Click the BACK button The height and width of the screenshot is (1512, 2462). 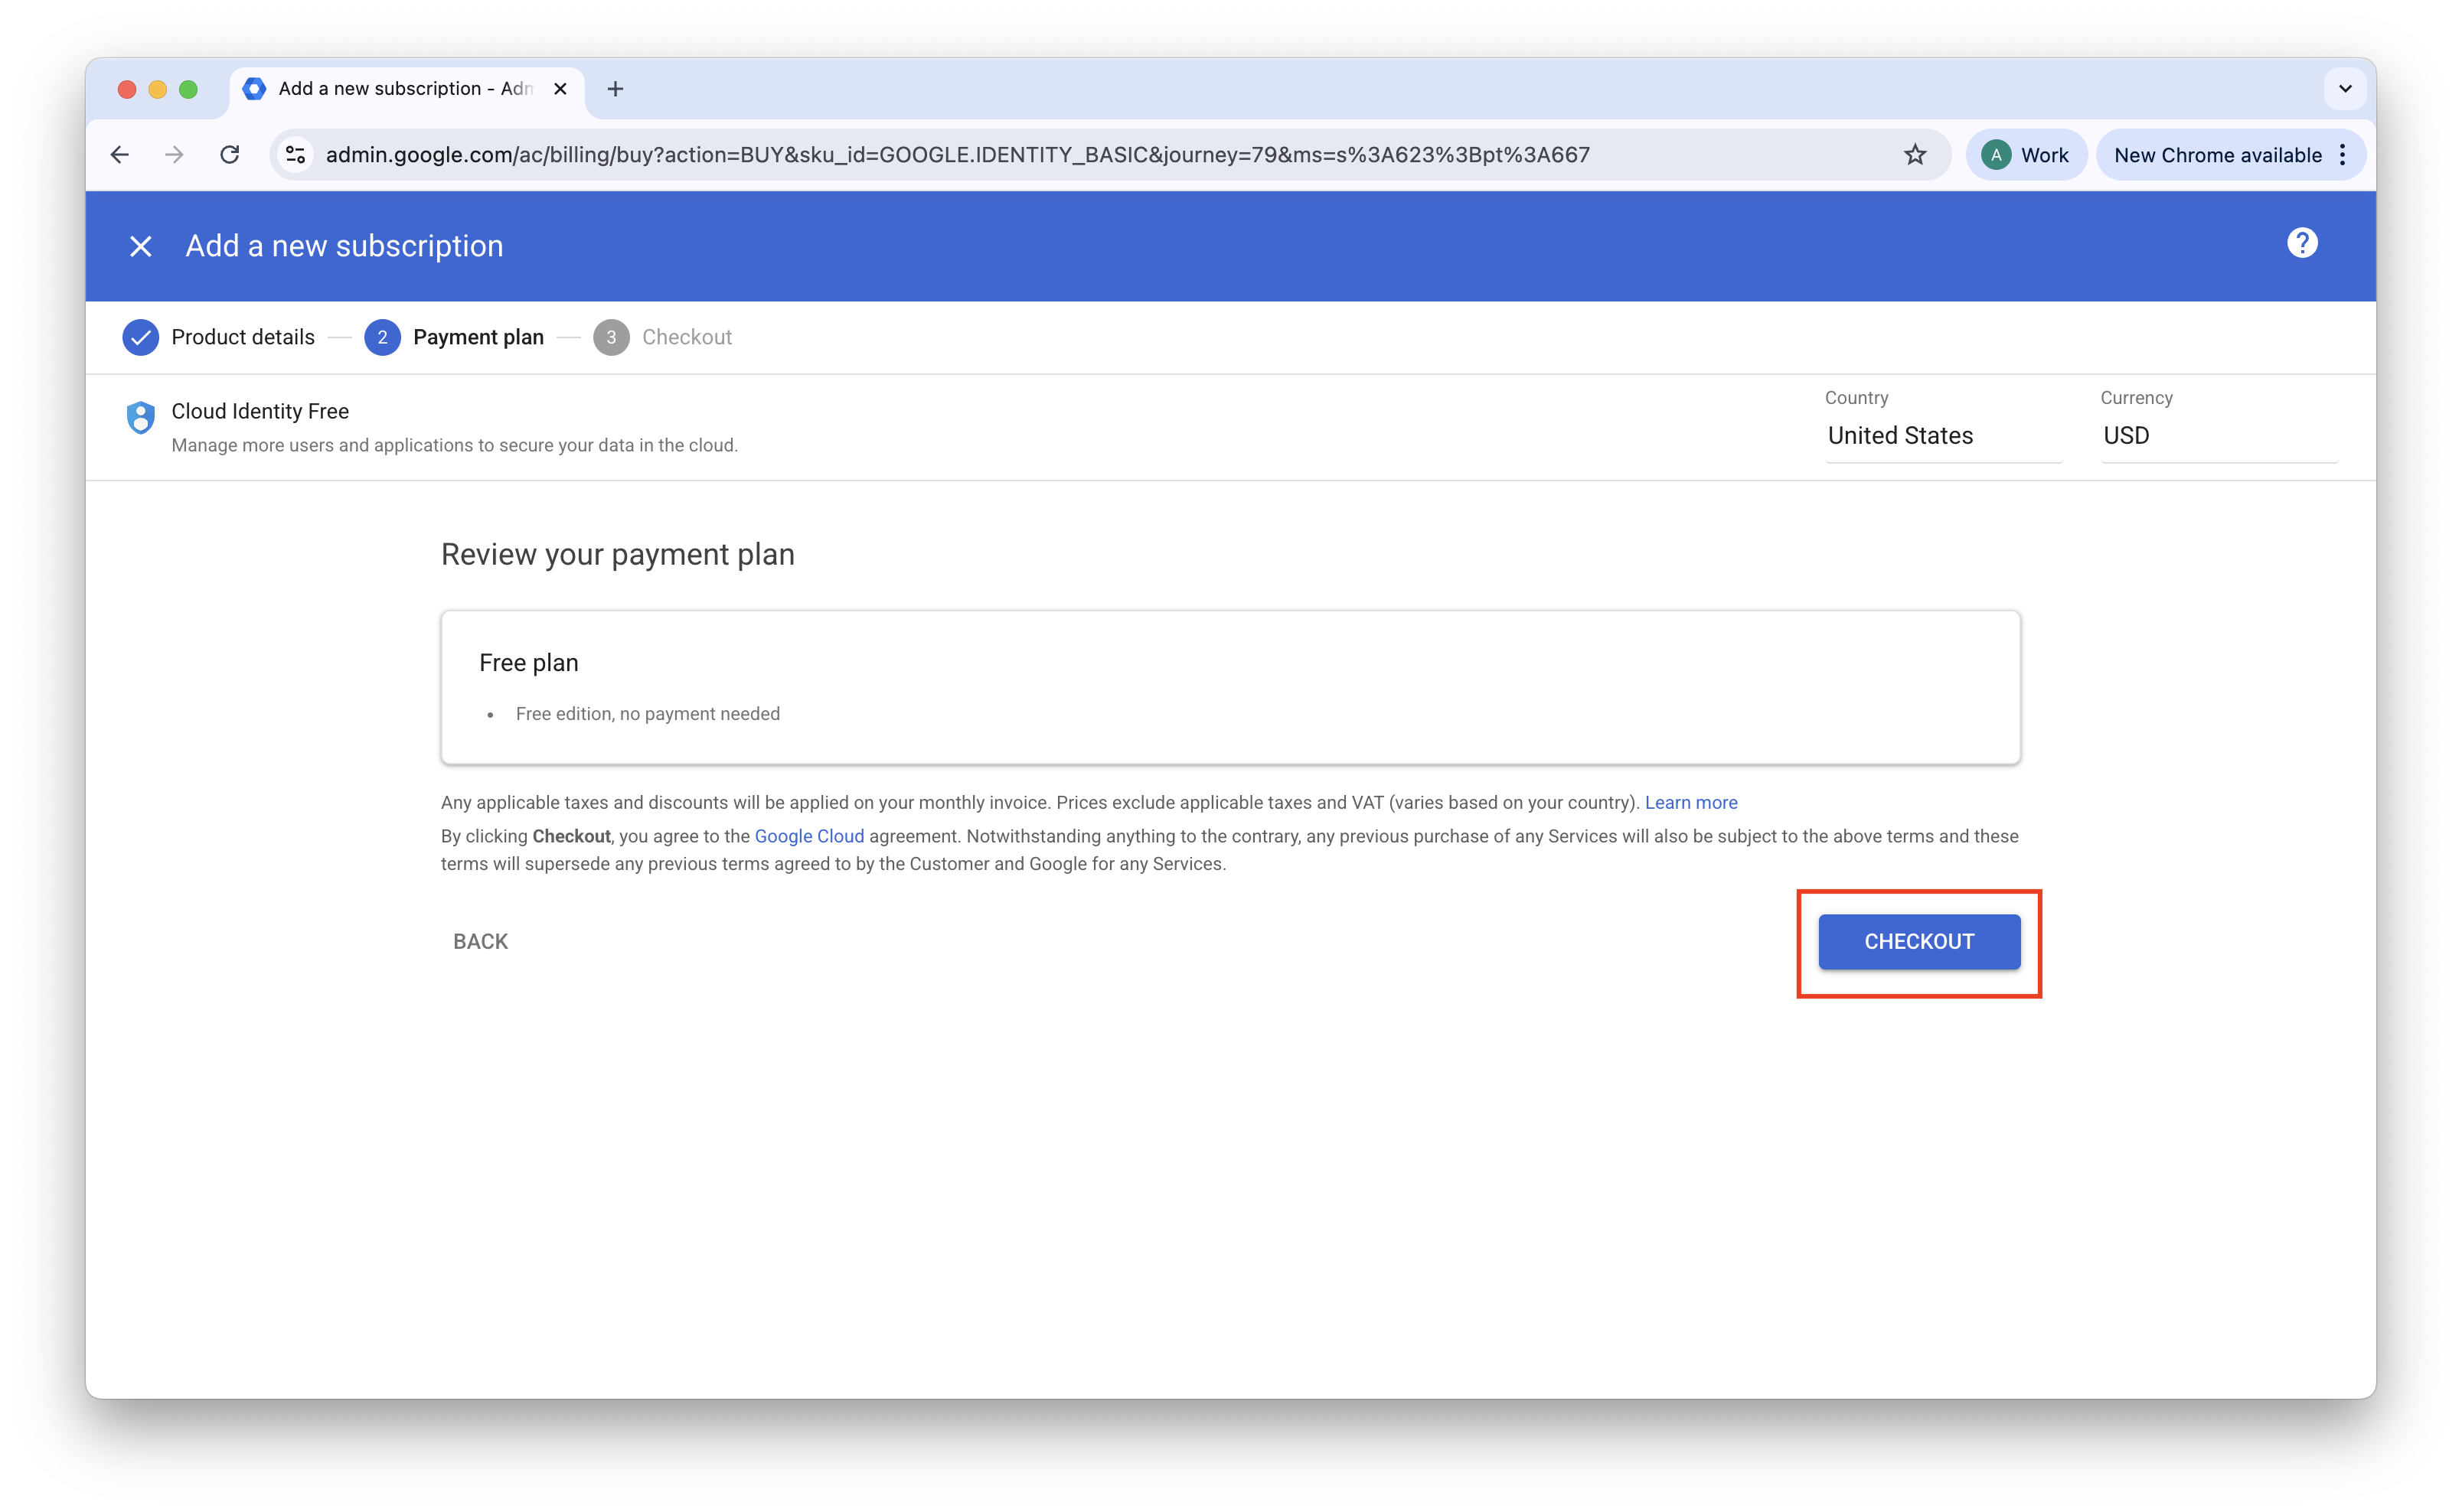pyautogui.click(x=480, y=942)
